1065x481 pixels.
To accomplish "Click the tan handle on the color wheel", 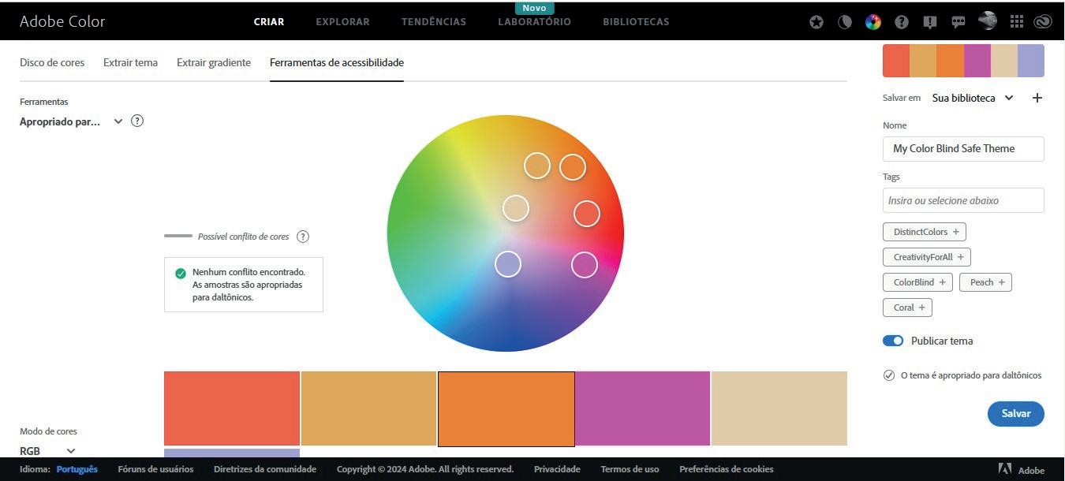I will [x=537, y=166].
